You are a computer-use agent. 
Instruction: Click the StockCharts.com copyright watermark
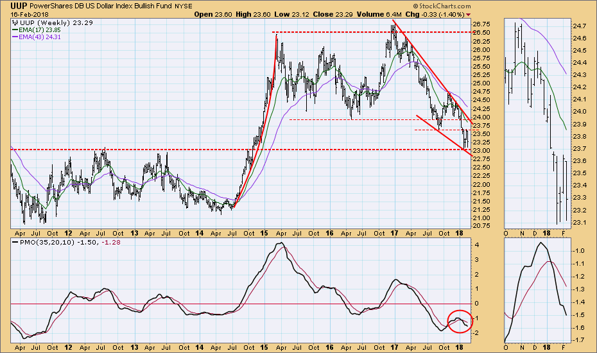pos(442,6)
